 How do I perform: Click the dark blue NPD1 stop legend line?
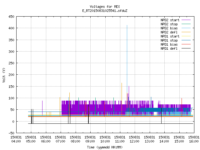point(186,40)
